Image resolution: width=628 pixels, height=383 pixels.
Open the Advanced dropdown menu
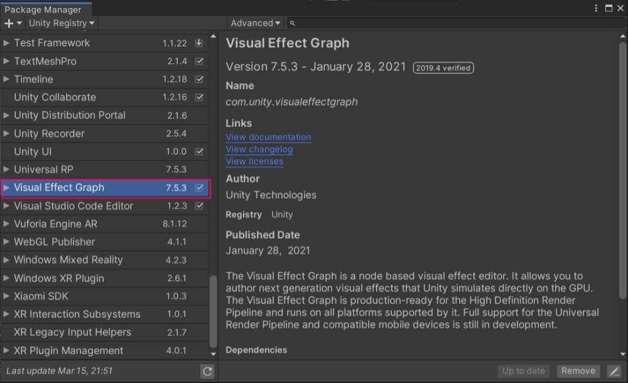256,23
